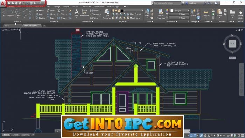Select the Array tool
Viewport: 245px width, 138px height.
tap(61, 18)
